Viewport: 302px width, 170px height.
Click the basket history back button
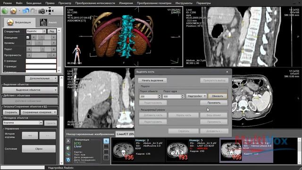click(x=30, y=136)
